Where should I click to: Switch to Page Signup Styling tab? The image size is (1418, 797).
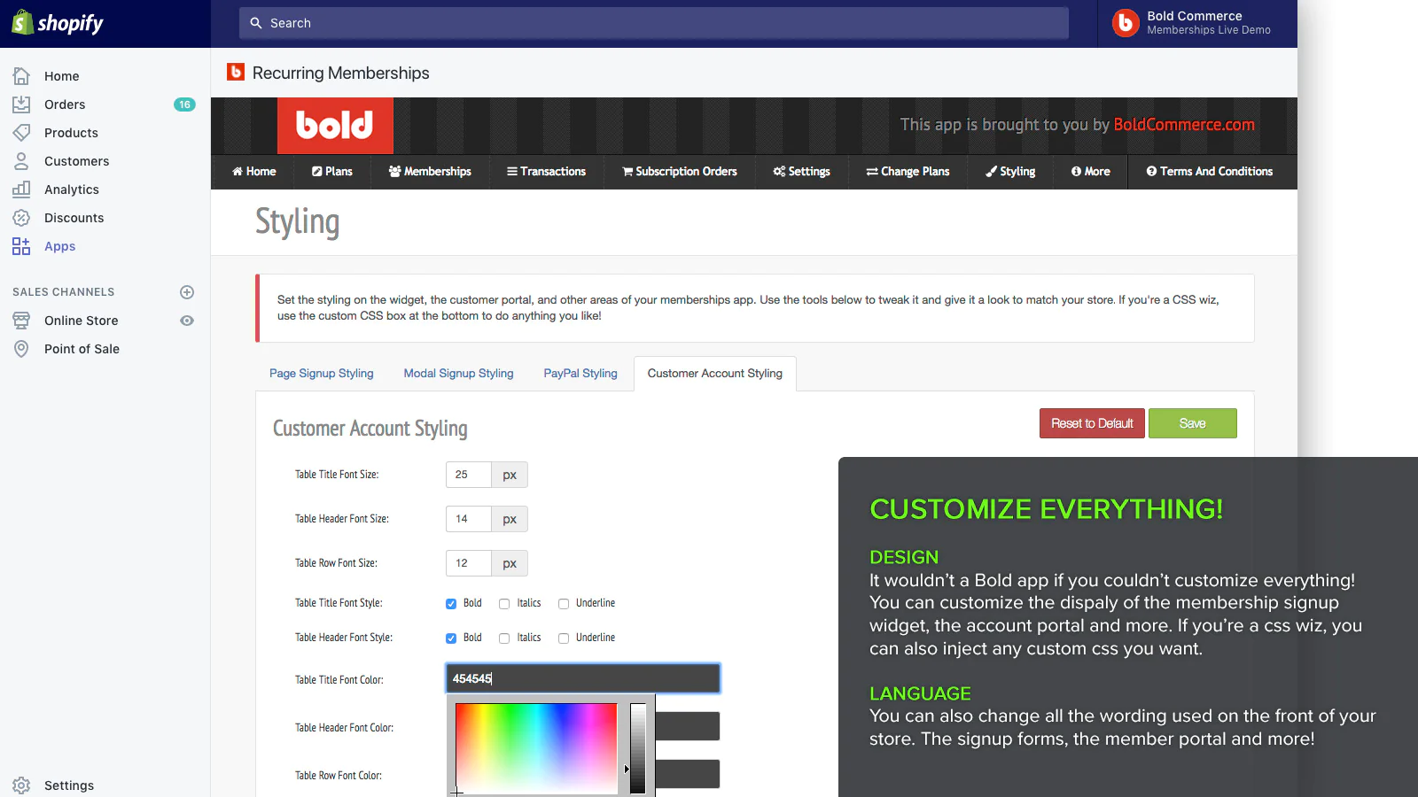pos(321,374)
